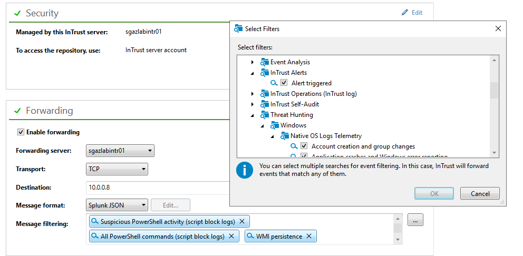Expand InTrust Operations (InTrust log) node
The image size is (523, 256).
tap(253, 94)
